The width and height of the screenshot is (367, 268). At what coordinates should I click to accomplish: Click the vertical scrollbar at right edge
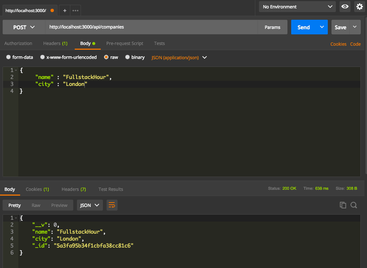tap(366, 96)
